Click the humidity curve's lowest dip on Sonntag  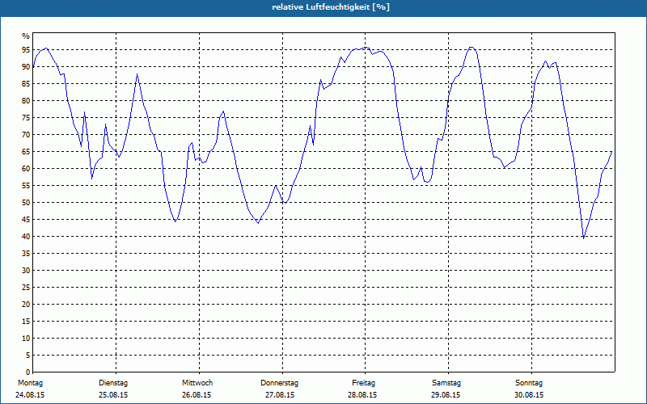(x=583, y=238)
